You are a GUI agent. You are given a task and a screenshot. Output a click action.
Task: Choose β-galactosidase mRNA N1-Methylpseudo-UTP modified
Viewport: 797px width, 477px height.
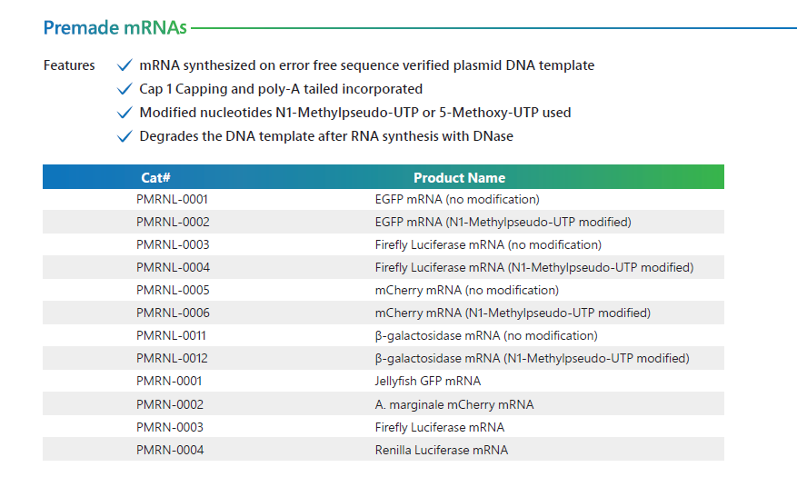pos(533,359)
